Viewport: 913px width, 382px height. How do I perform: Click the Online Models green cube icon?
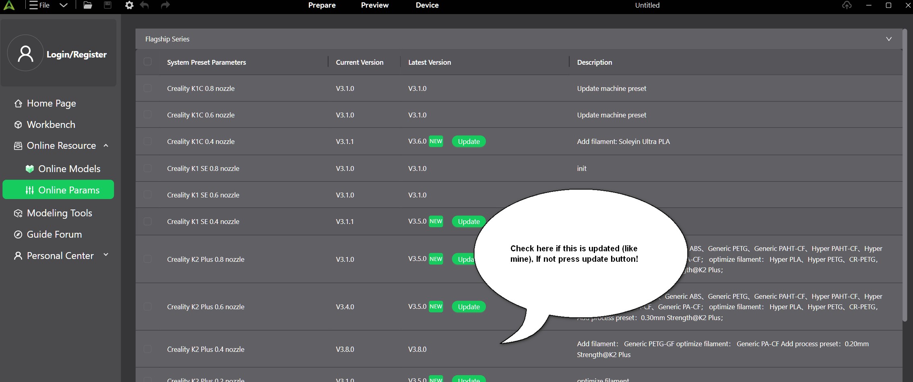pyautogui.click(x=29, y=169)
